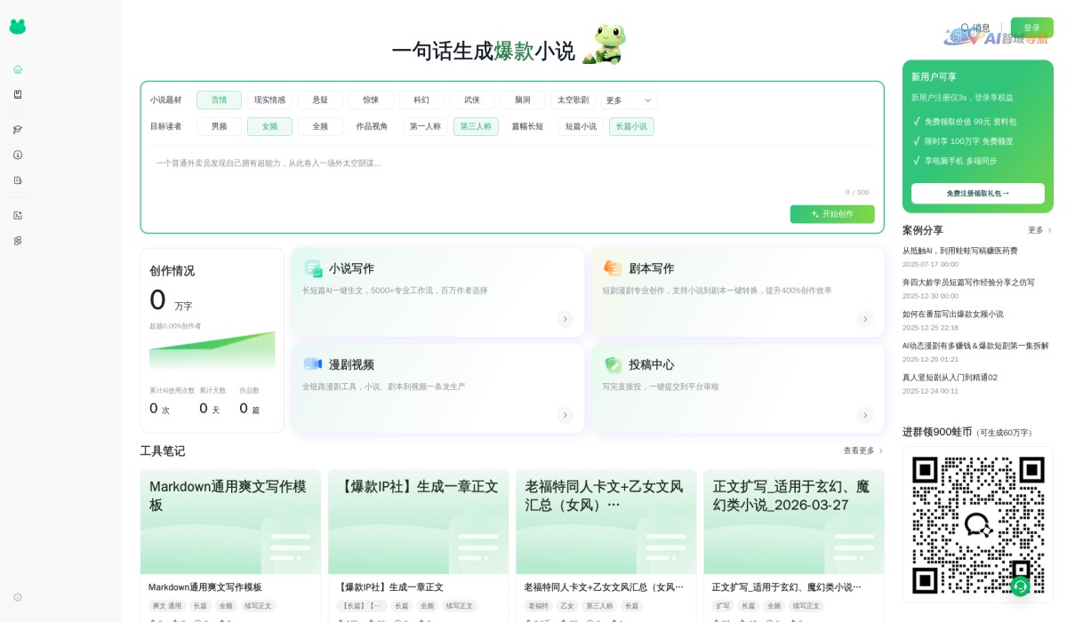The height and width of the screenshot is (622, 1067).
Task: Open the 更多 genre dropdown
Action: click(629, 100)
